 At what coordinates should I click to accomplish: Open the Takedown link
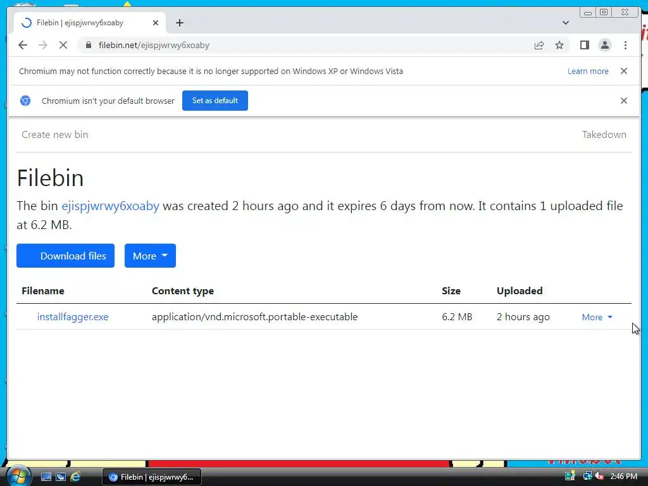click(x=604, y=135)
